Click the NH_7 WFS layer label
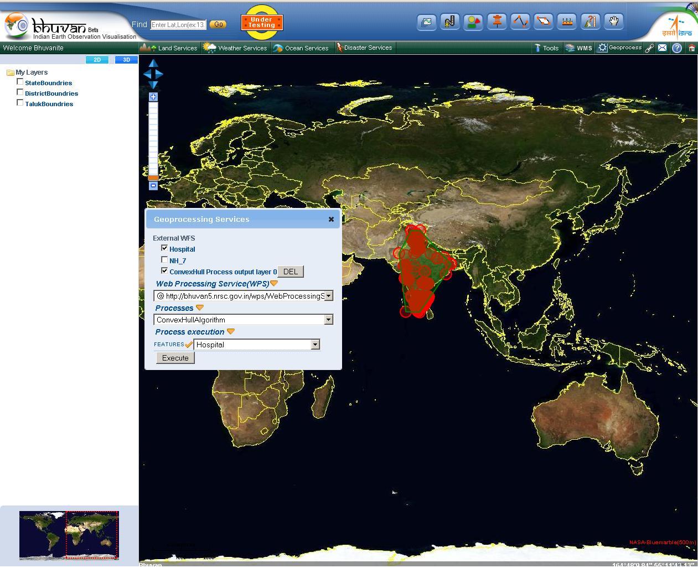 point(178,260)
